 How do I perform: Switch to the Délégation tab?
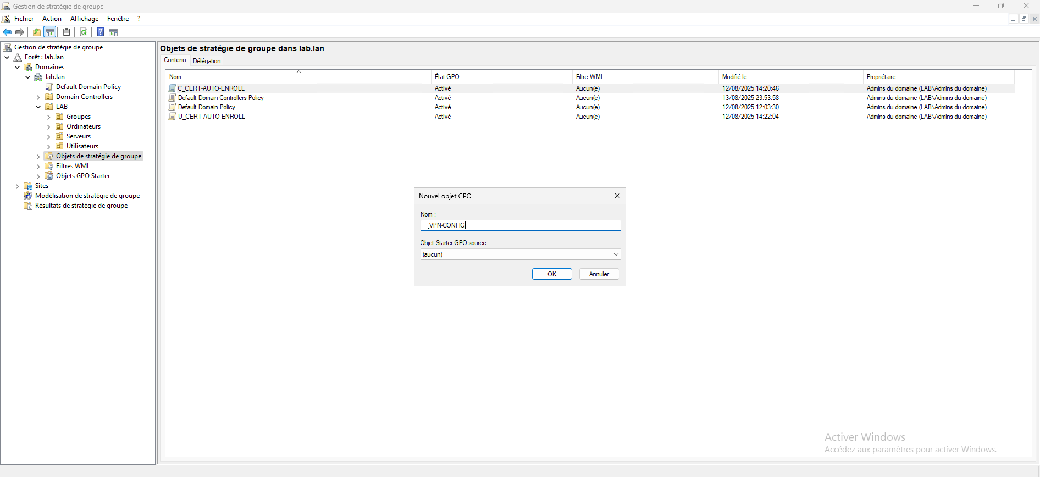[x=207, y=61]
